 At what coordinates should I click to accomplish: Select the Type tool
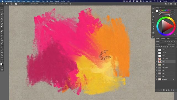pyautogui.click(x=2, y=46)
